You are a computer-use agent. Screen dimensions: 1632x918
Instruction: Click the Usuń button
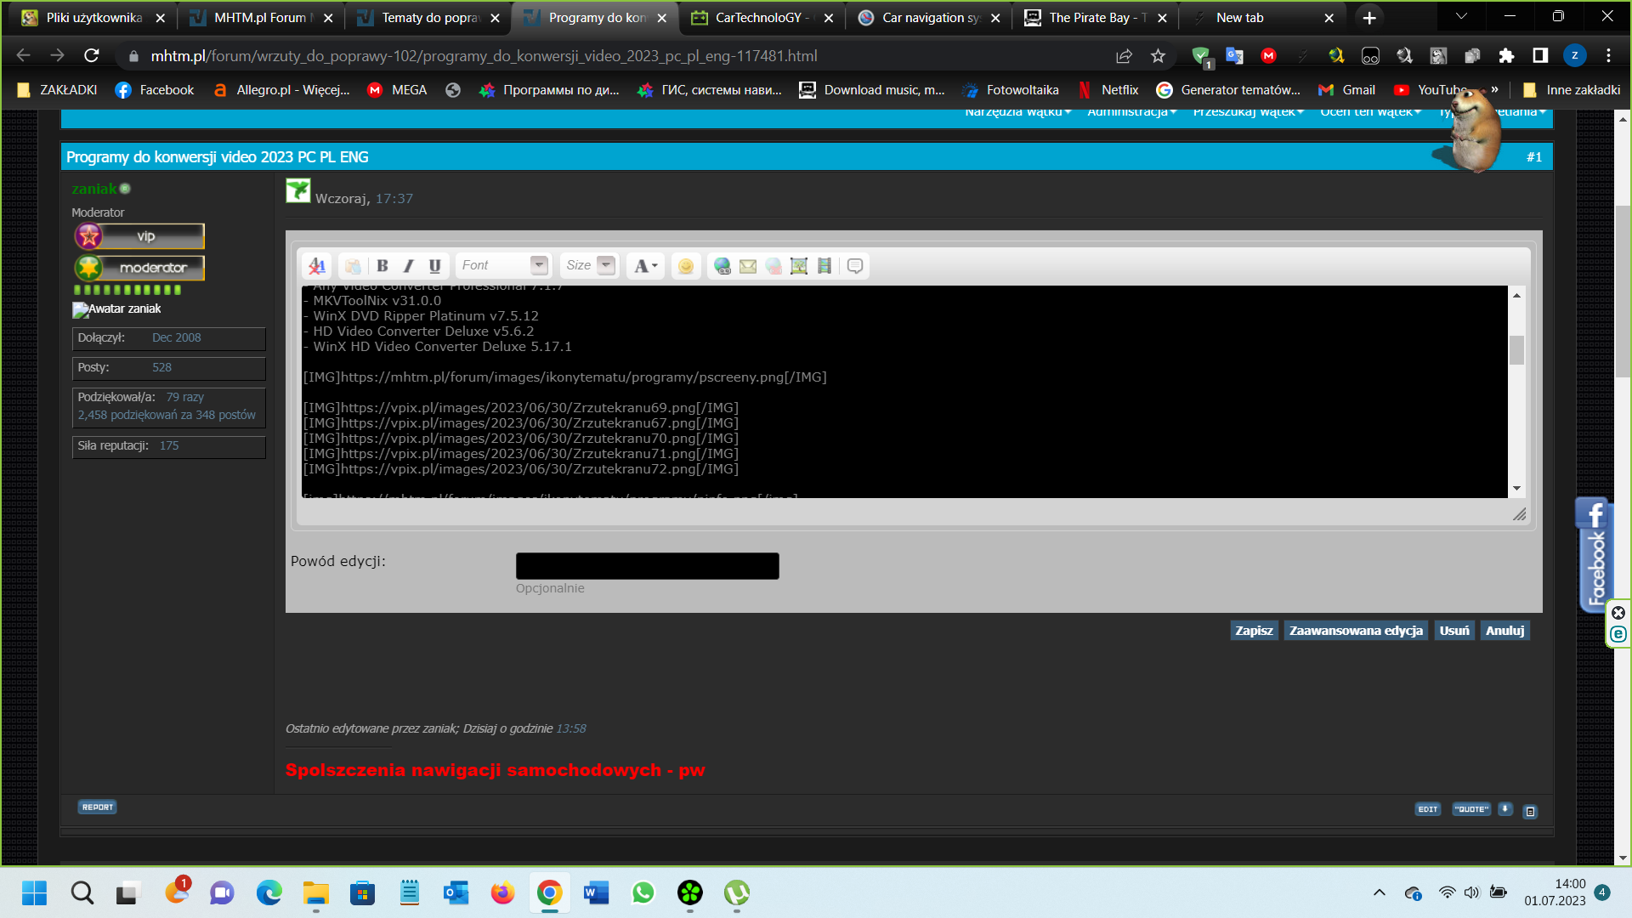click(1454, 631)
